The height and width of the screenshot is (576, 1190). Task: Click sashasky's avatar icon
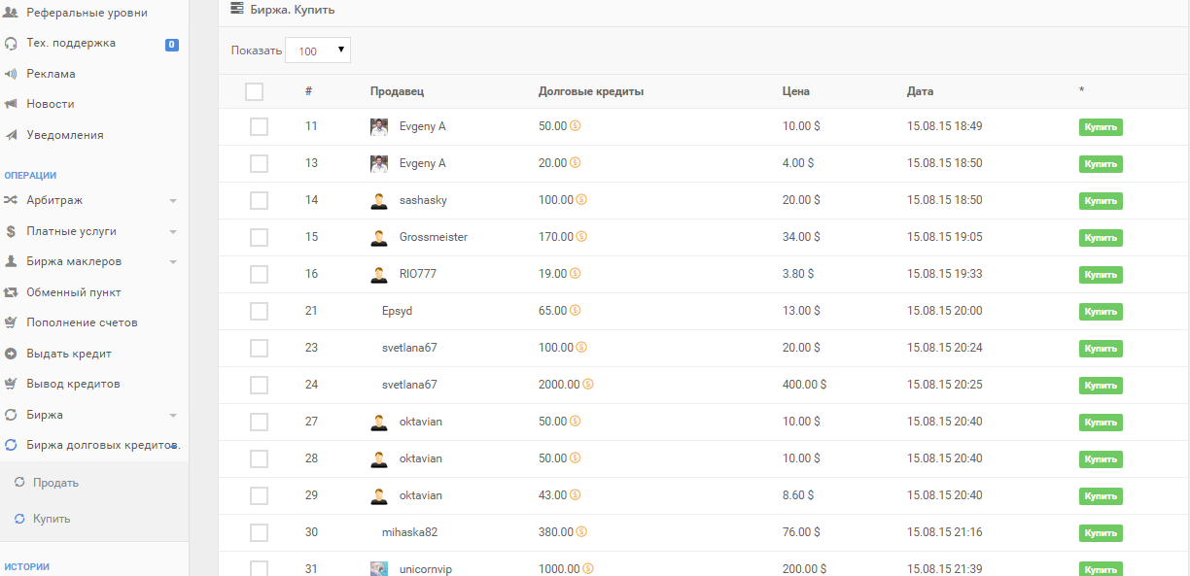point(379,200)
